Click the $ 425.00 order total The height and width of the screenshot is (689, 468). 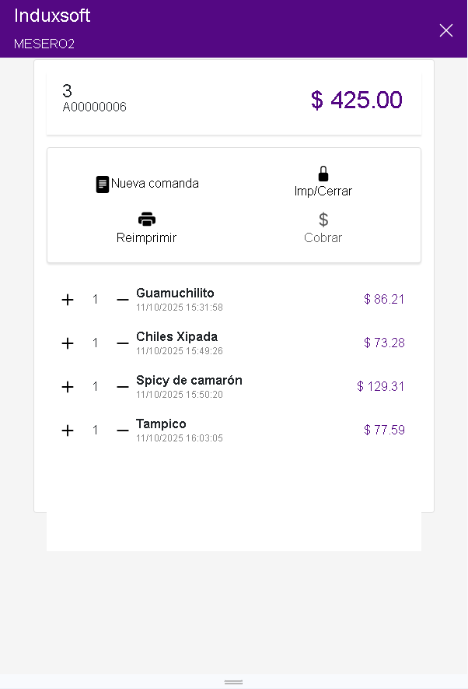coord(356,100)
